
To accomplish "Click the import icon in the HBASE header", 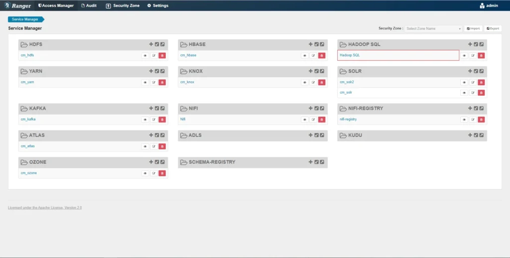I will coord(316,44).
